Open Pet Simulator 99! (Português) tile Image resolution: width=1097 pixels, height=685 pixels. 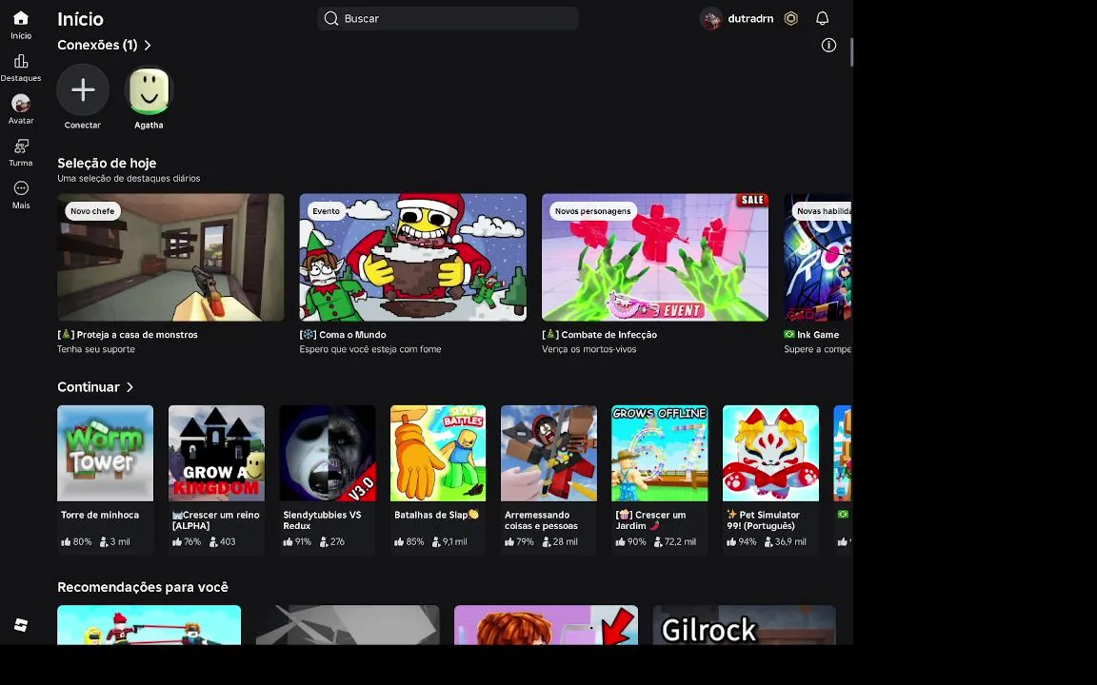(x=770, y=453)
